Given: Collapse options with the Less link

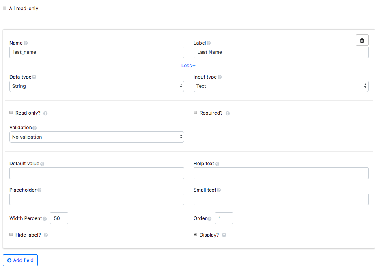Looking at the screenshot, I should coord(188,66).
